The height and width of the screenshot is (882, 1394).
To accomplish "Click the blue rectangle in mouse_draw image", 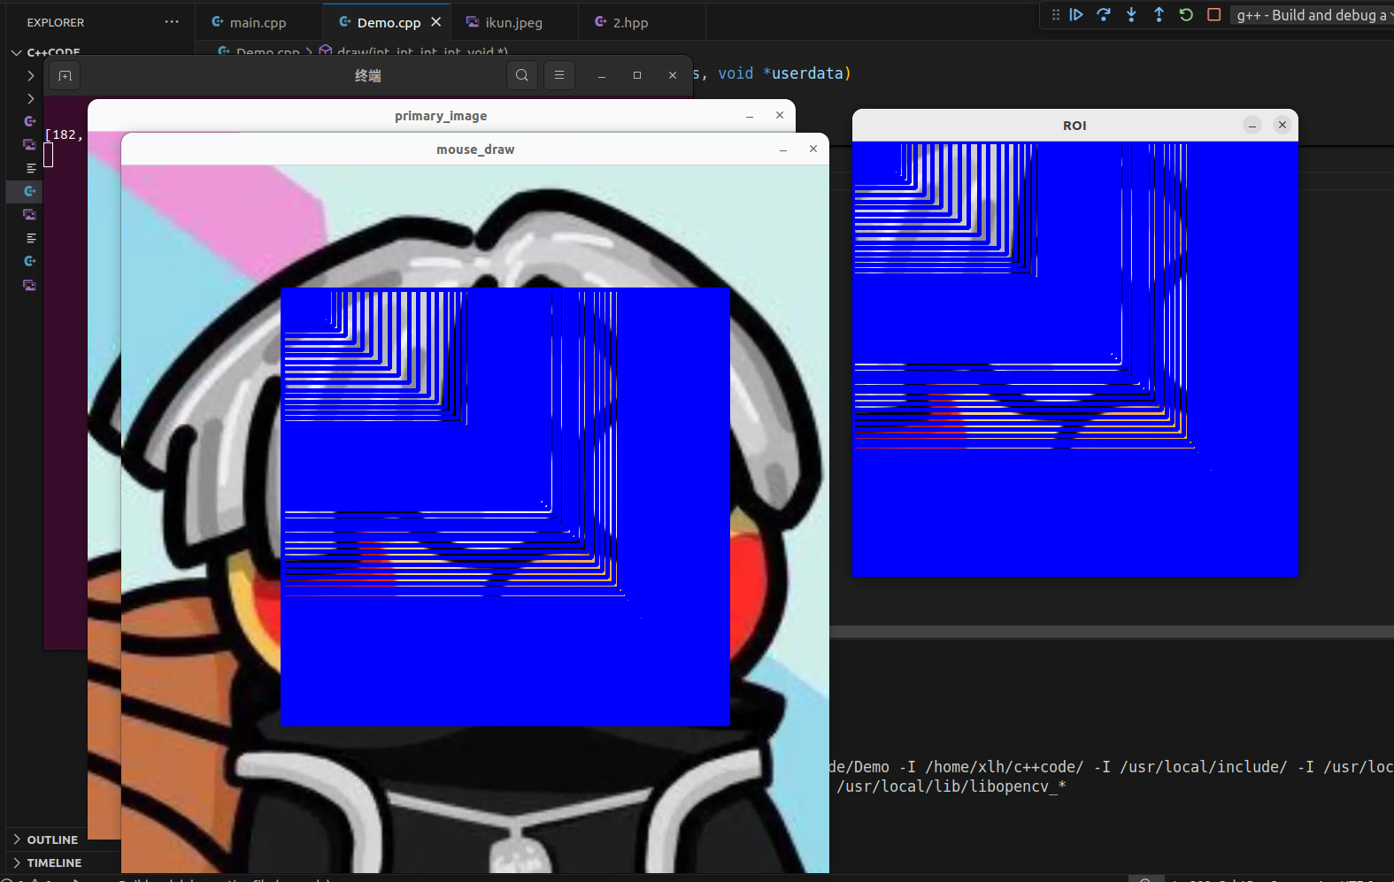I will (505, 507).
